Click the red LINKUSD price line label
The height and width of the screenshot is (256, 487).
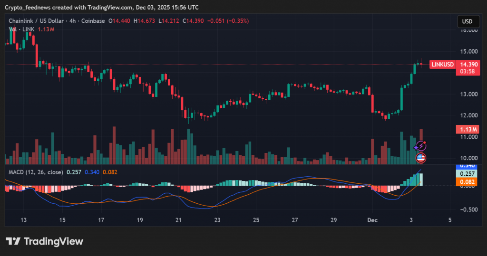(x=443, y=65)
